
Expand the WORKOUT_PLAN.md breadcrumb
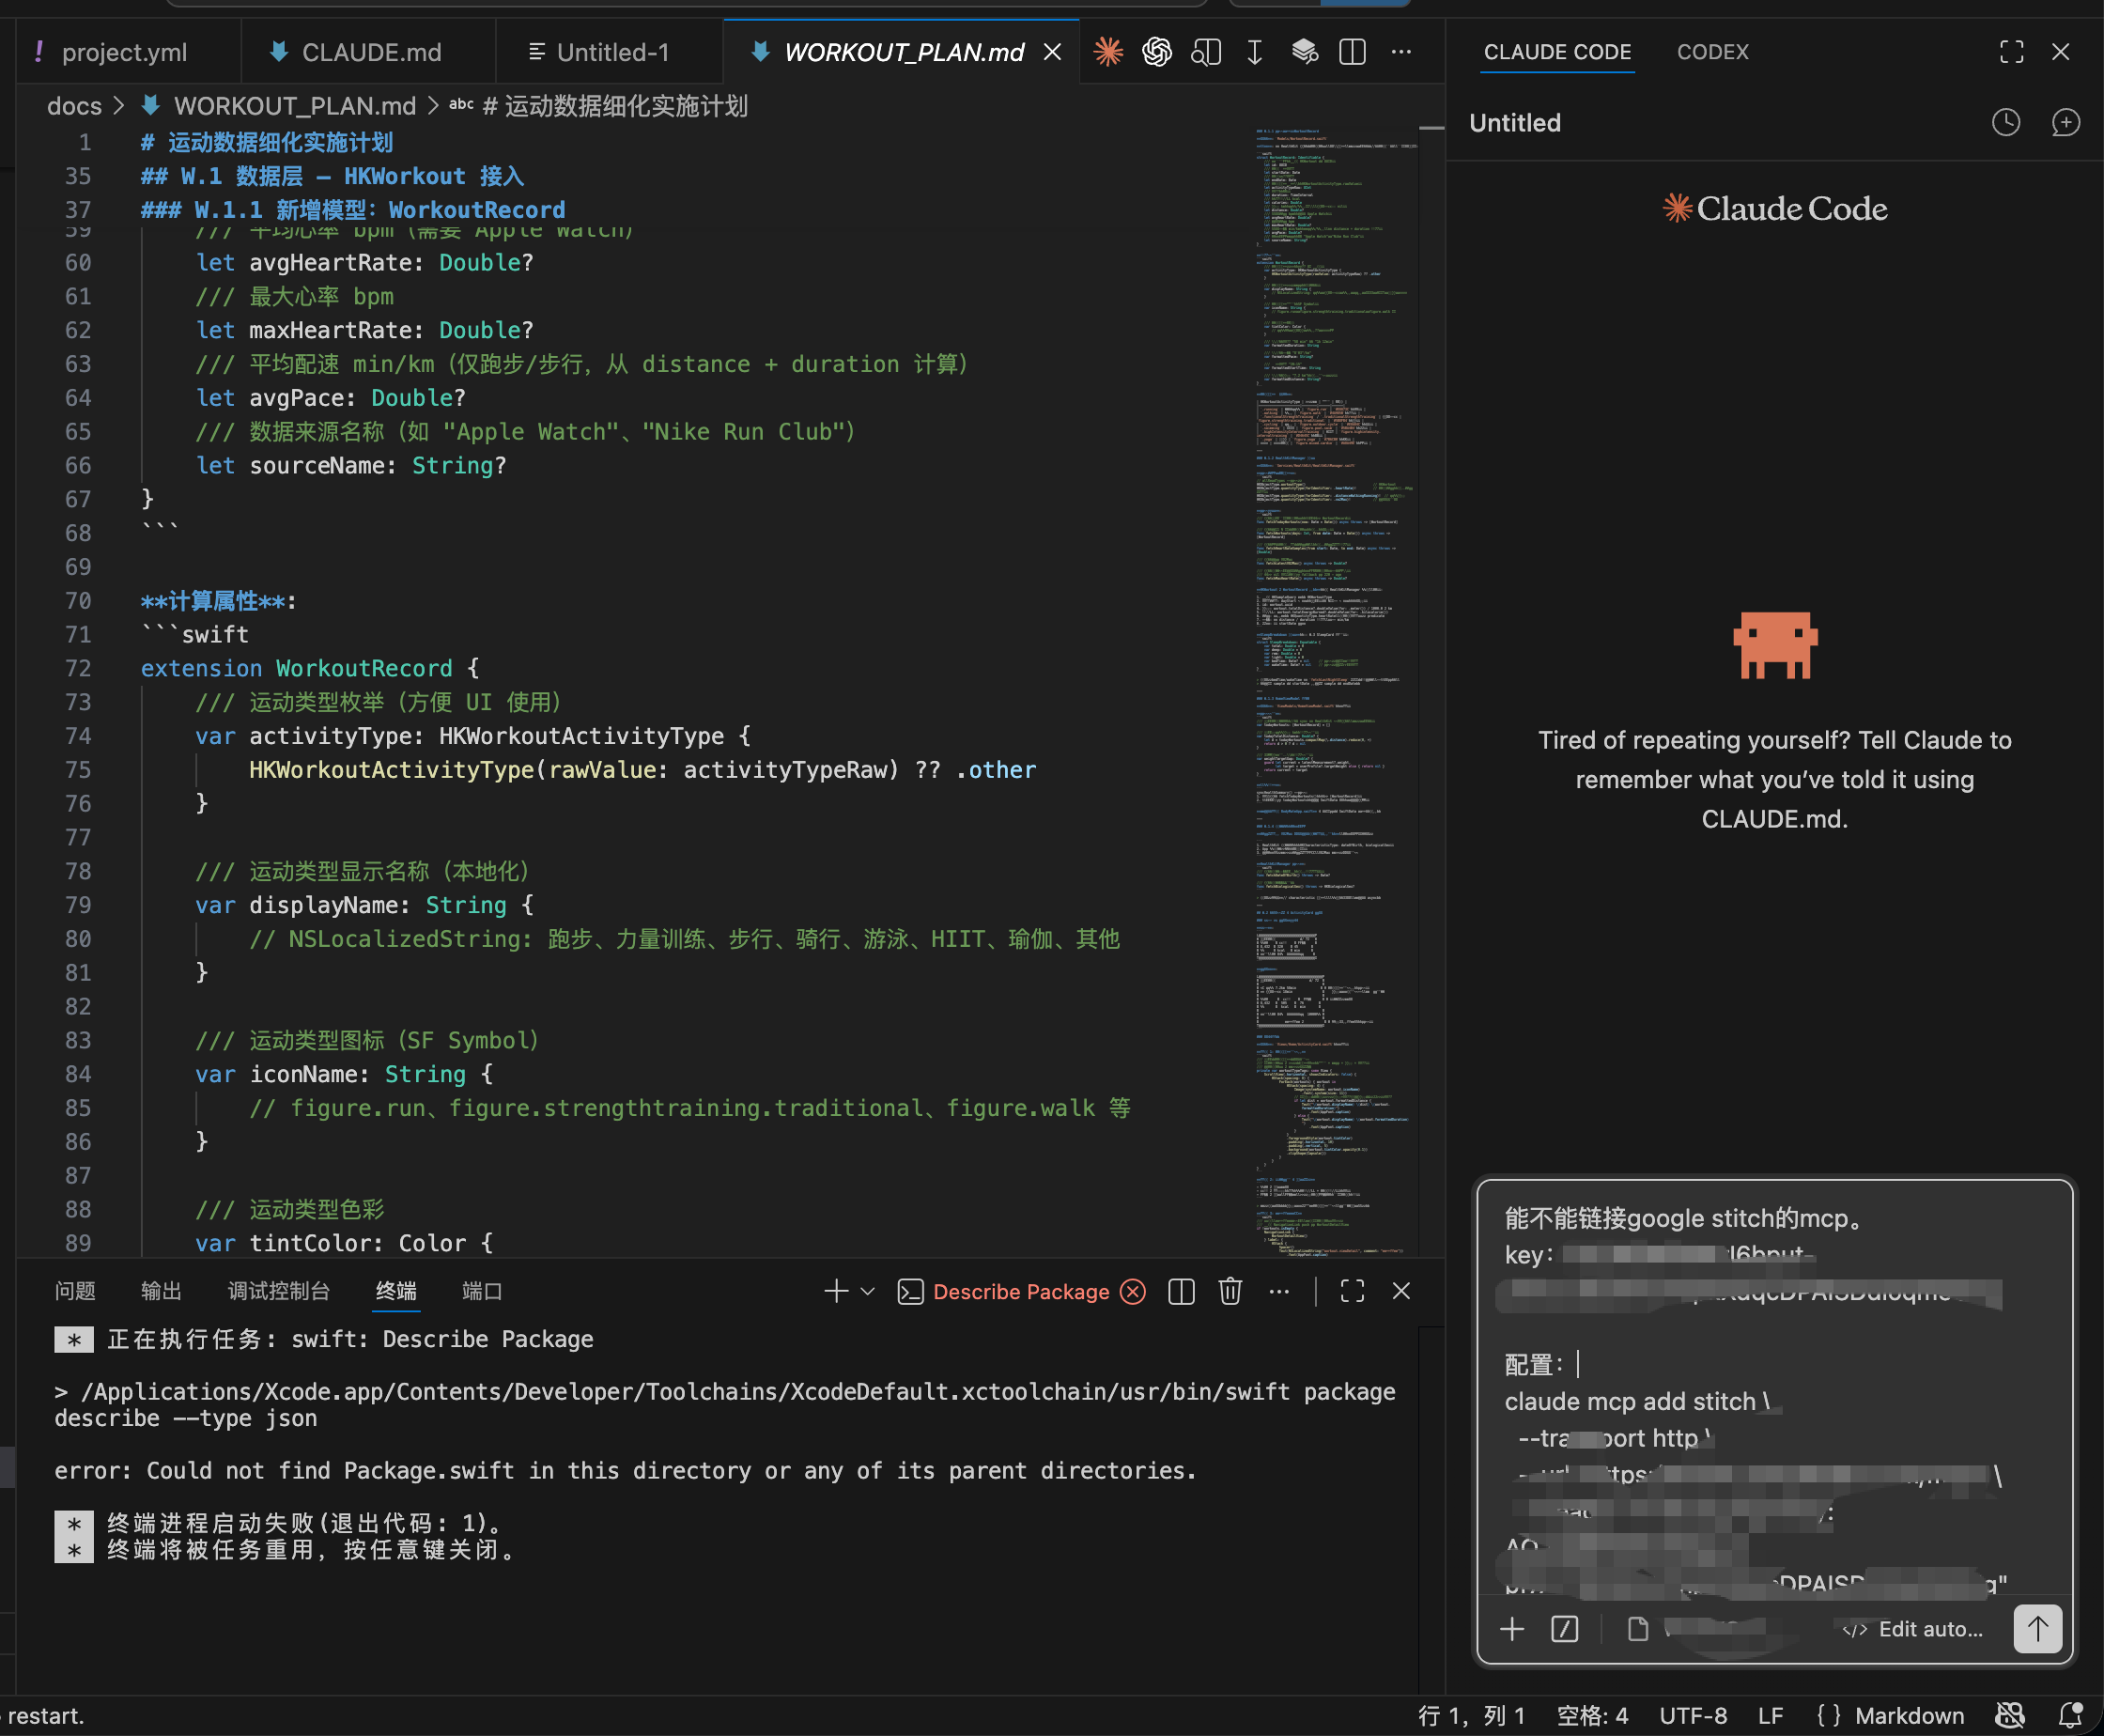[x=294, y=106]
